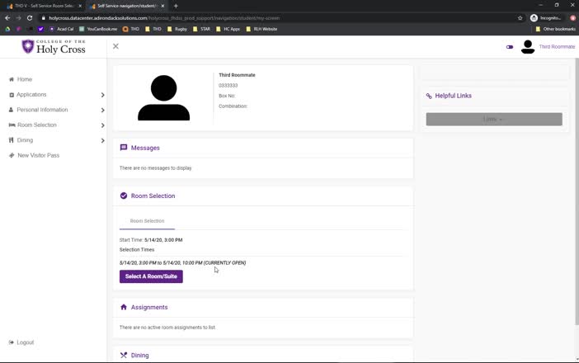Select the Self Service navigation browser tab
This screenshot has height=363, width=579.
(125, 6)
